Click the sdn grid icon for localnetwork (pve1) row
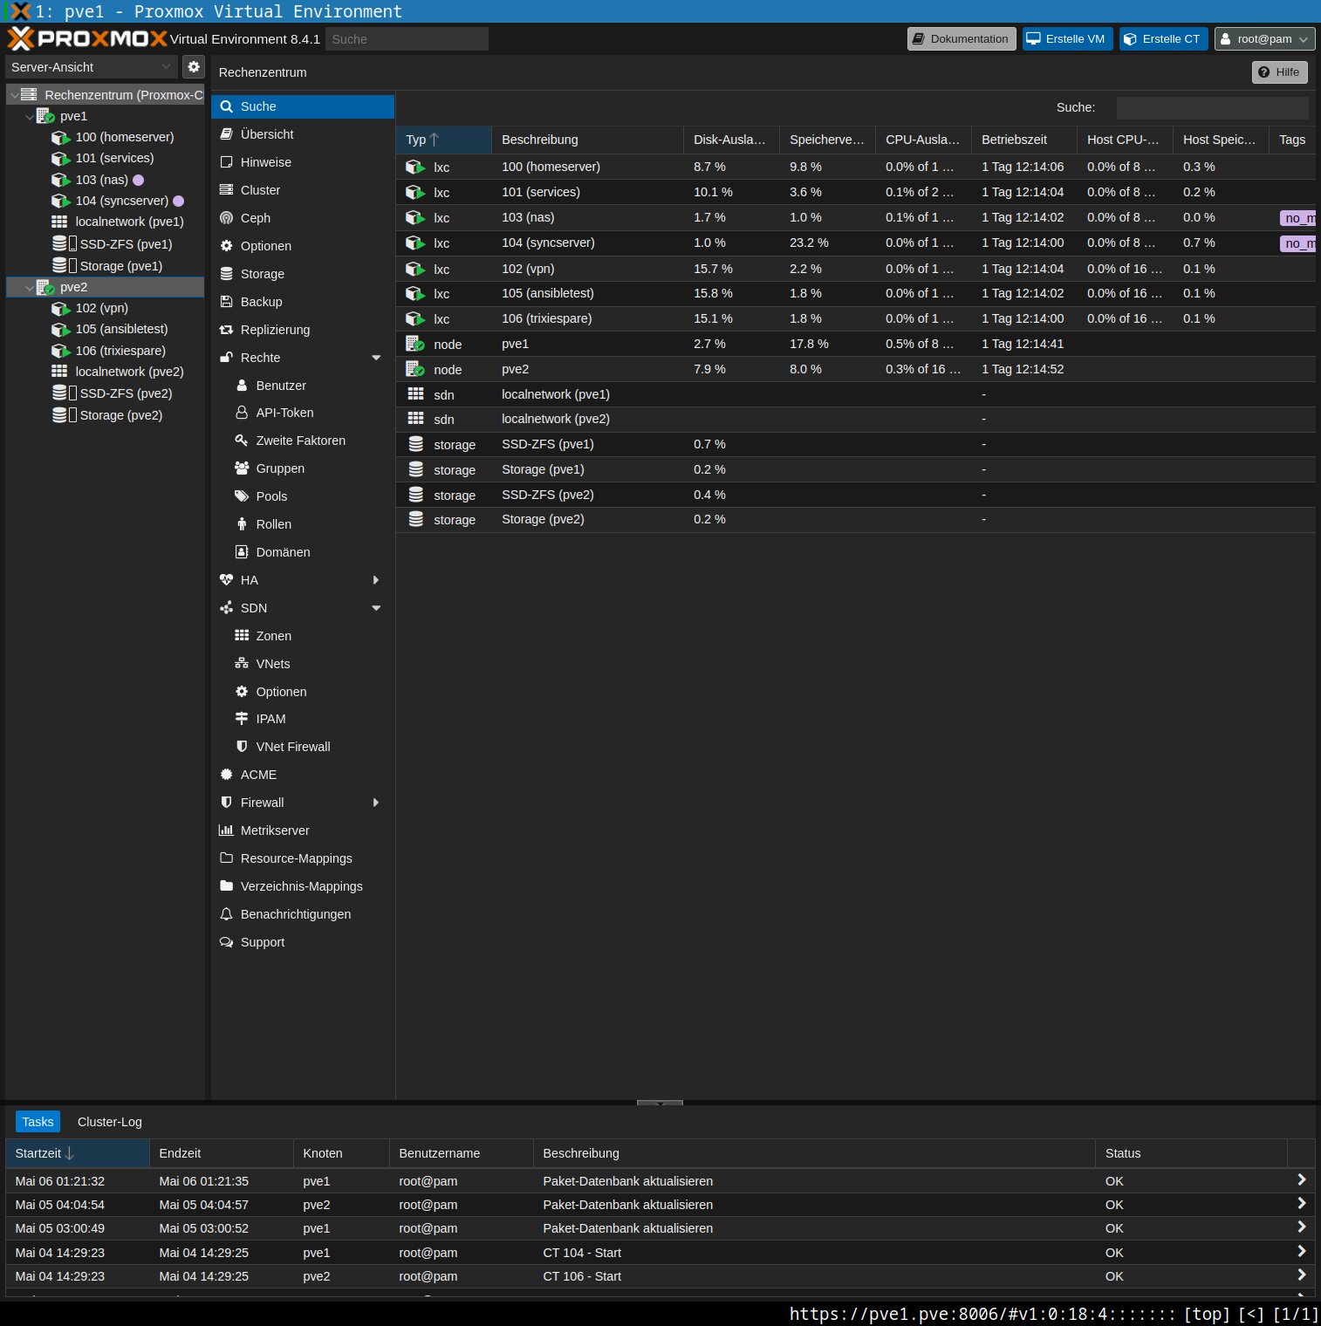This screenshot has width=1321, height=1326. point(415,394)
